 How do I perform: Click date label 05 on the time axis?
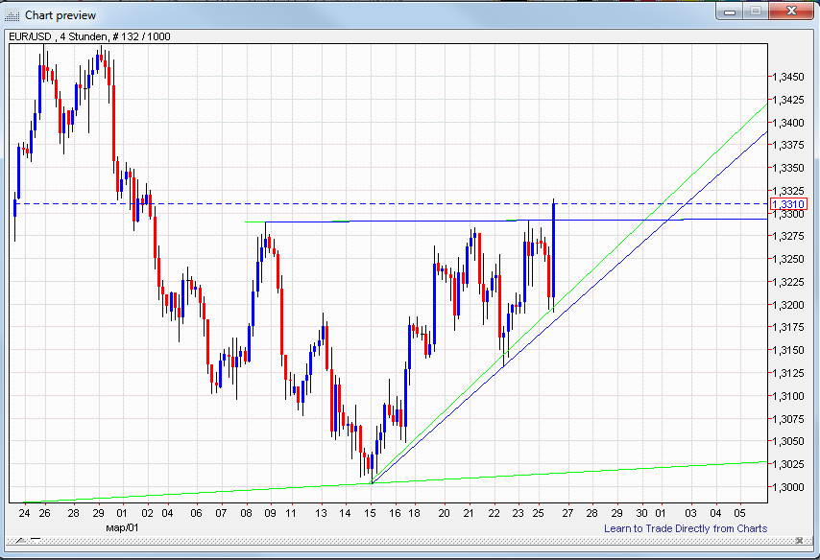(x=739, y=514)
